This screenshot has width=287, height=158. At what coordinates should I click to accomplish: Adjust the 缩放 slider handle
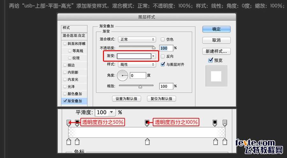coord(140,87)
